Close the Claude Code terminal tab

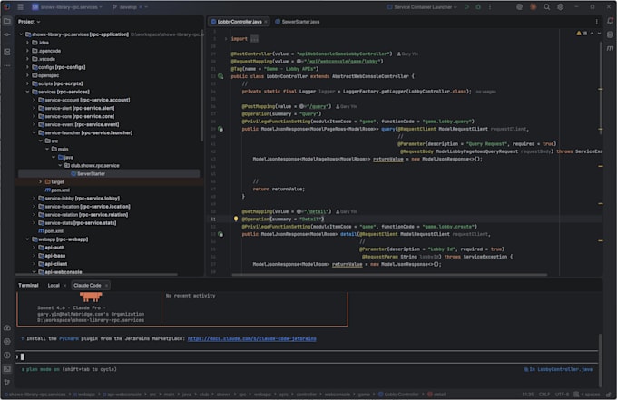coord(107,285)
